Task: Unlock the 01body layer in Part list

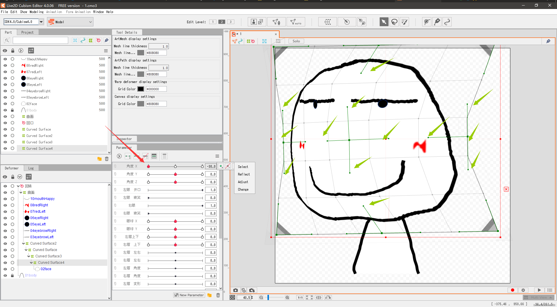Action: (12, 110)
